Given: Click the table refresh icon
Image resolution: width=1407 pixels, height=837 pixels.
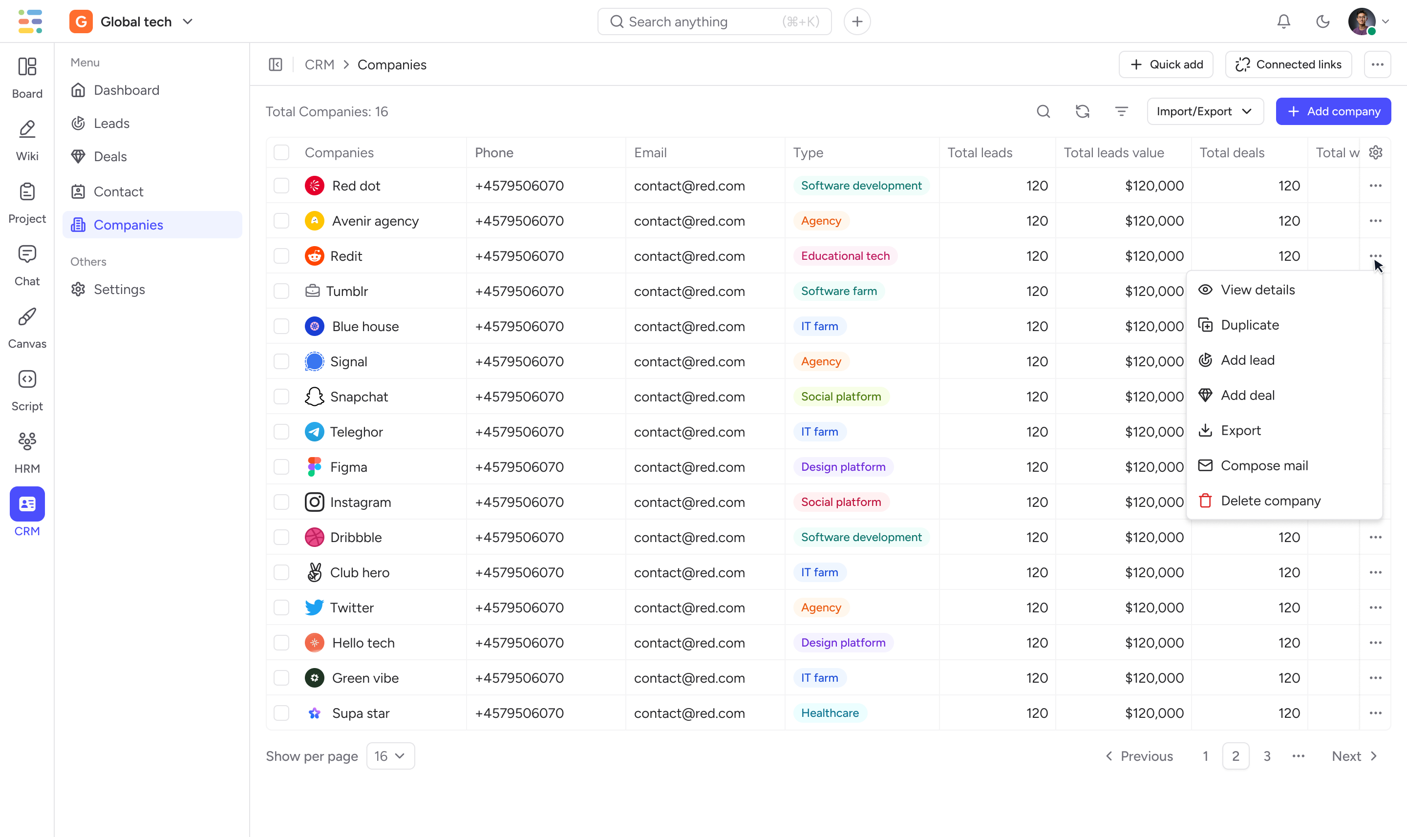Looking at the screenshot, I should (1082, 112).
